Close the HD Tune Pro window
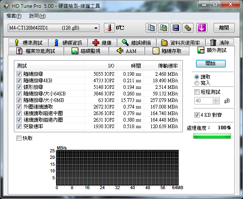 pos(230,5)
